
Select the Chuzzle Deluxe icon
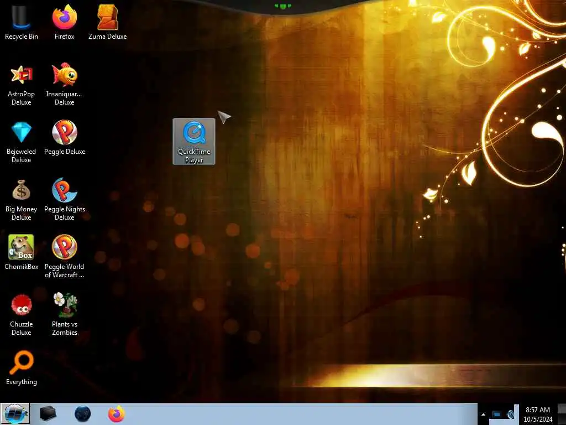[x=21, y=314]
